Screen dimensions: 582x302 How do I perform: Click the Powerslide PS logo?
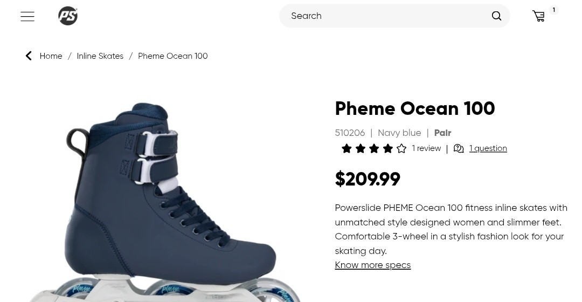click(x=68, y=16)
